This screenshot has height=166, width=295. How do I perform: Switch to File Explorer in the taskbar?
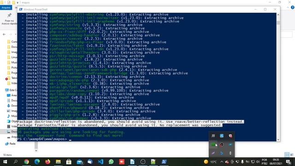(58, 162)
